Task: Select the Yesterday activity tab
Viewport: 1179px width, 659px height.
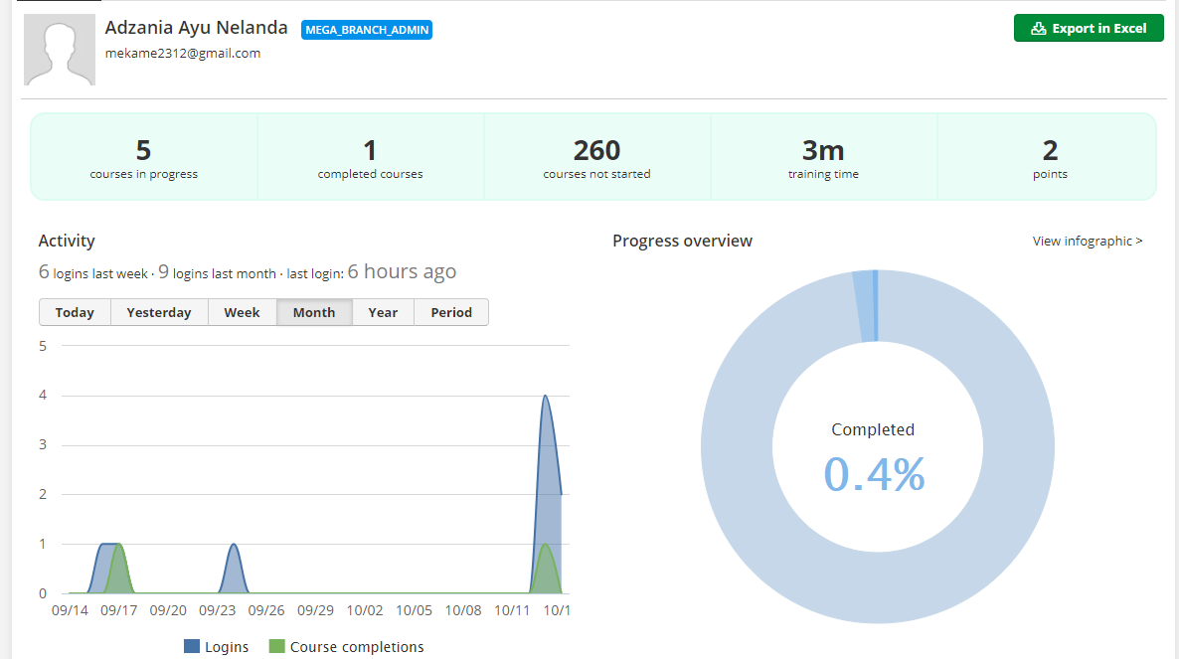Action: tap(159, 312)
